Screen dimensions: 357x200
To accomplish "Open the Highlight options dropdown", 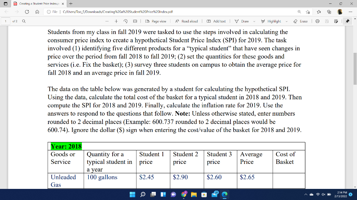I will [286, 22].
